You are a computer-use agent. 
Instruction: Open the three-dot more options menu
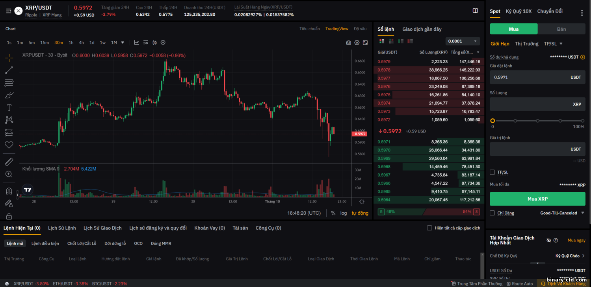(x=582, y=13)
